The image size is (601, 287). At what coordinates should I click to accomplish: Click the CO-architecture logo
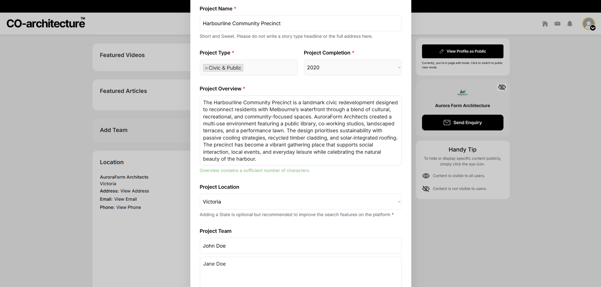tap(46, 23)
